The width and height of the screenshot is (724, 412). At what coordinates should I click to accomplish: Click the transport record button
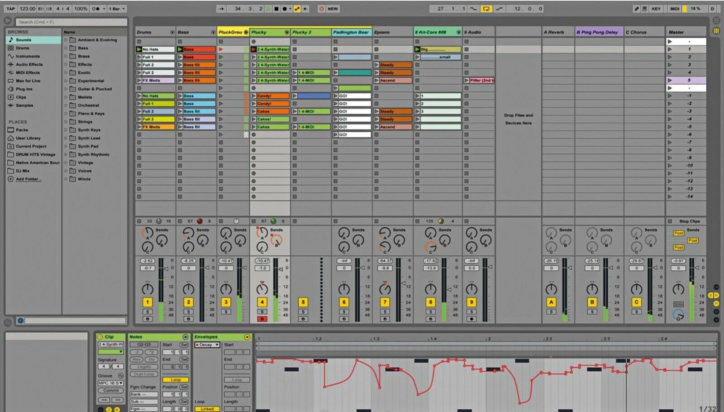point(285,9)
